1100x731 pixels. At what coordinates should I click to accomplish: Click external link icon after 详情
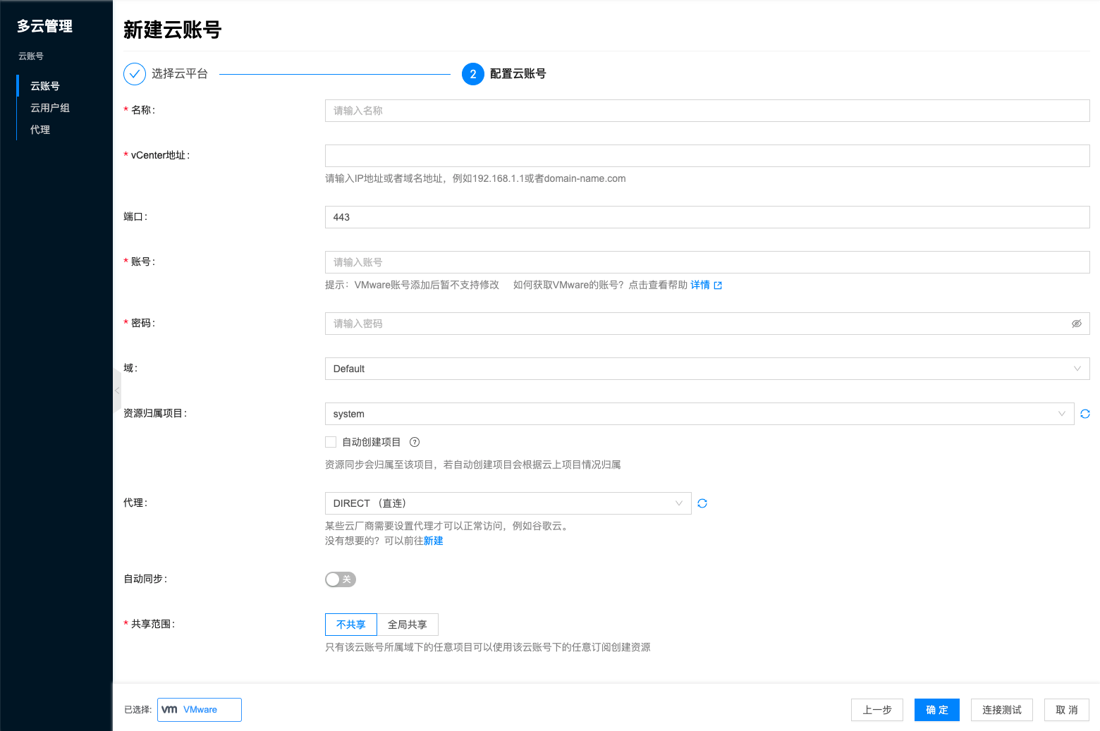[x=718, y=285]
